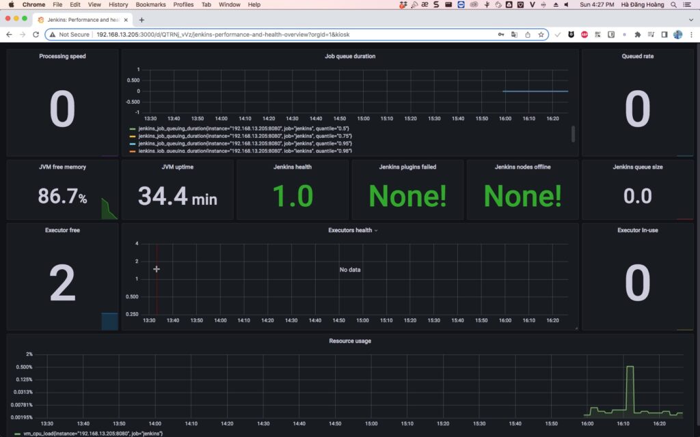Open the Profiles menu
700x437 pixels.
coord(183,5)
